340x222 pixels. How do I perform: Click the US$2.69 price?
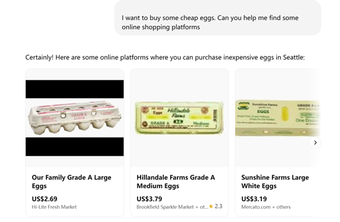[44, 199]
